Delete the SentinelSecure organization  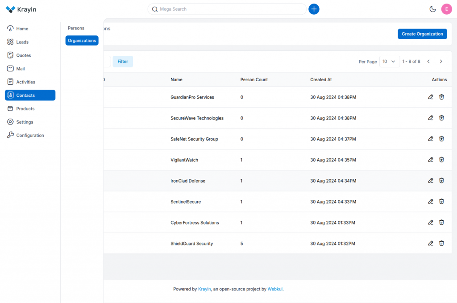[441, 202]
